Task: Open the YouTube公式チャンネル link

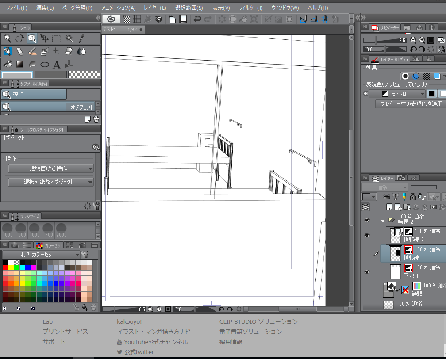Action: (156, 342)
